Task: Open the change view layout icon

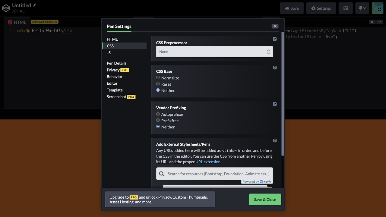Action: (x=346, y=8)
